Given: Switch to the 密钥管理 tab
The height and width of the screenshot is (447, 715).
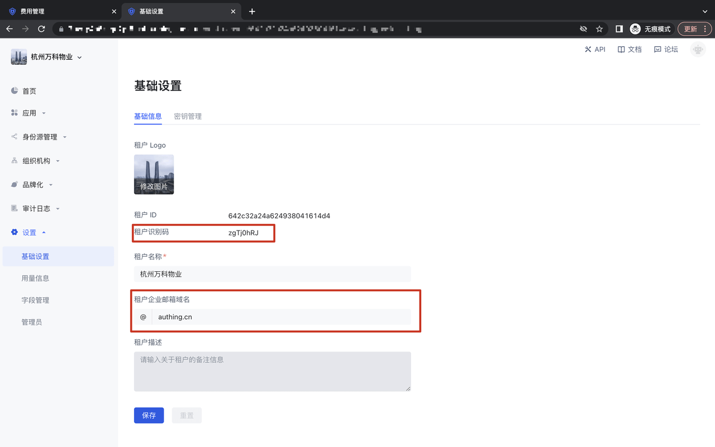Looking at the screenshot, I should coord(188,116).
